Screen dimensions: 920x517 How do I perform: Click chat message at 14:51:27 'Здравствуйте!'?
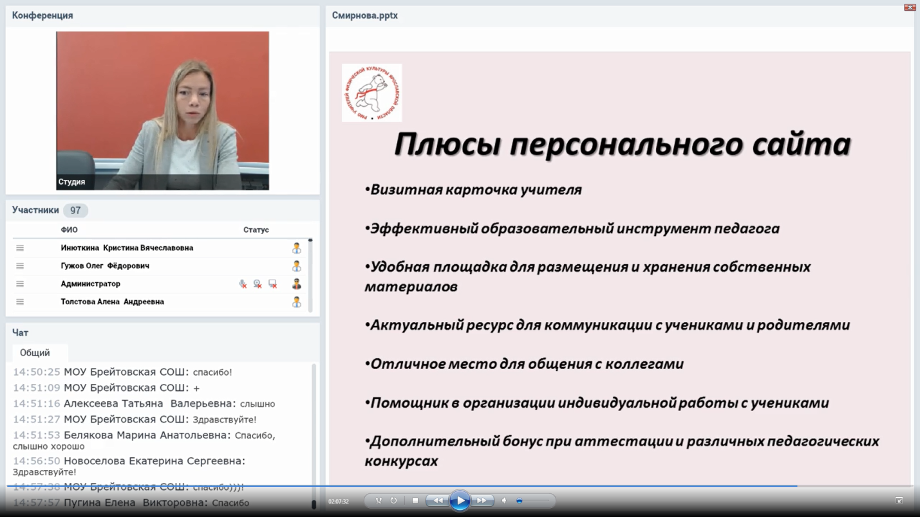(x=135, y=419)
